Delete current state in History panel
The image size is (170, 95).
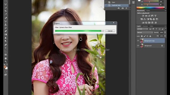click(x=126, y=8)
